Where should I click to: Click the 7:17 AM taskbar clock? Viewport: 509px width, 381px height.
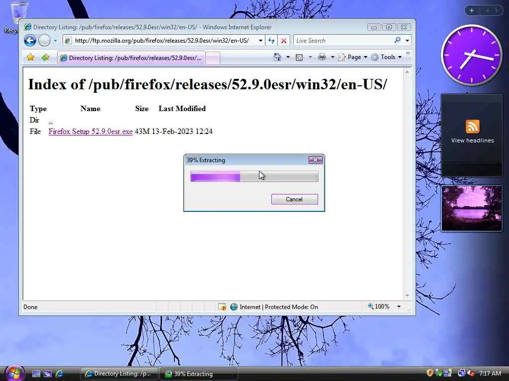click(x=490, y=373)
